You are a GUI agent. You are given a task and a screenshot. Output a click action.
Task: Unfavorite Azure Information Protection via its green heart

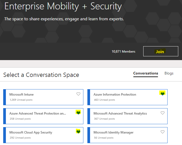click(162, 93)
